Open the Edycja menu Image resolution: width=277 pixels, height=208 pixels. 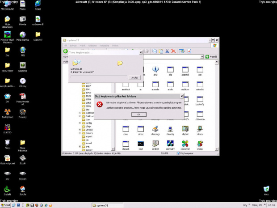(x=73, y=46)
